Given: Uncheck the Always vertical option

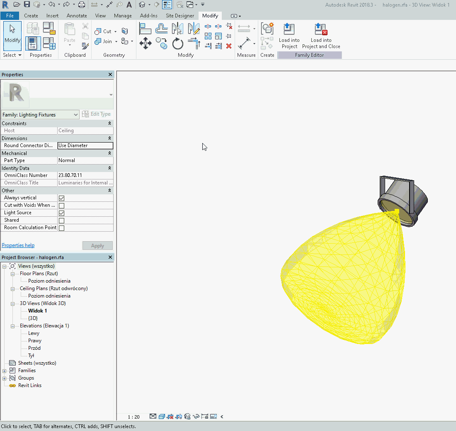Looking at the screenshot, I should (61, 198).
